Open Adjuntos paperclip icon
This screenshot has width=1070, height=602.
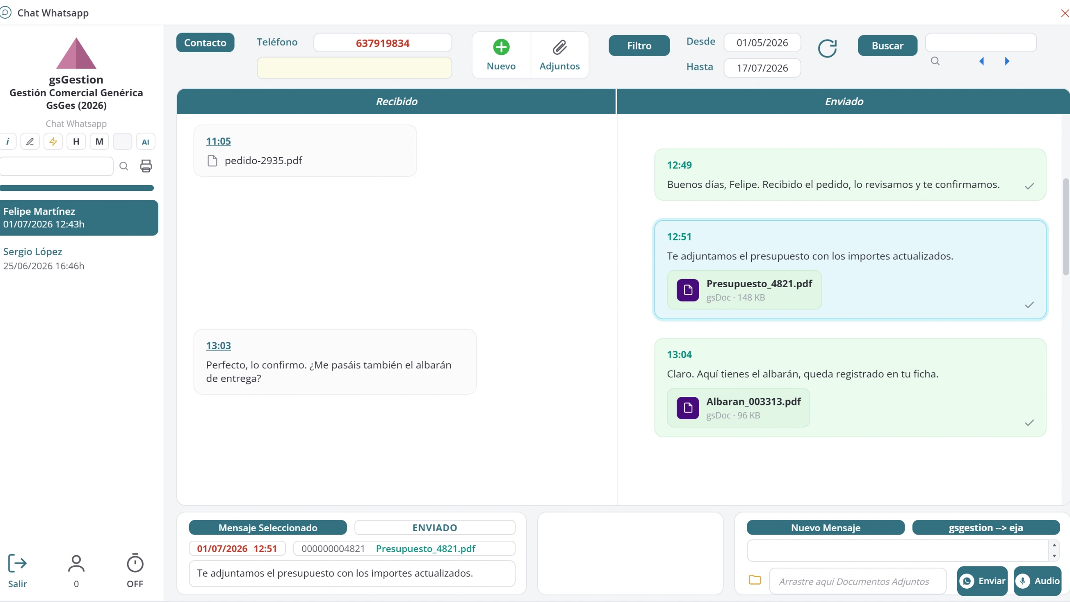point(560,47)
